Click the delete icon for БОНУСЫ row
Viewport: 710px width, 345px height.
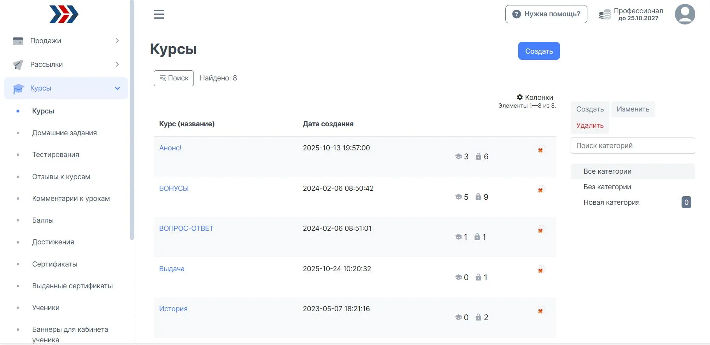pos(540,190)
